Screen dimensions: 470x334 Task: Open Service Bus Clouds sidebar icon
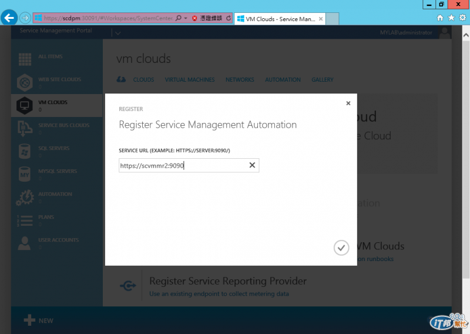coord(25,128)
